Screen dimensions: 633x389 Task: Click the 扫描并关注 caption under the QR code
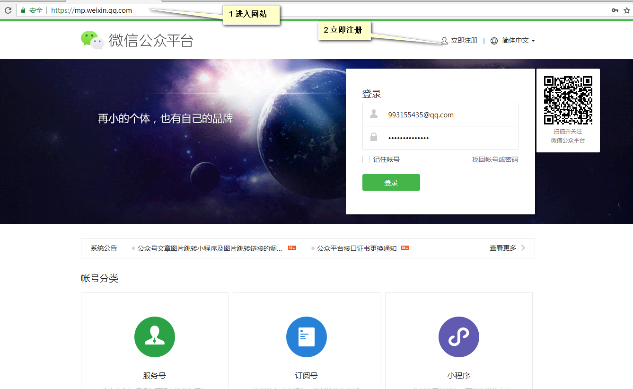pos(568,132)
